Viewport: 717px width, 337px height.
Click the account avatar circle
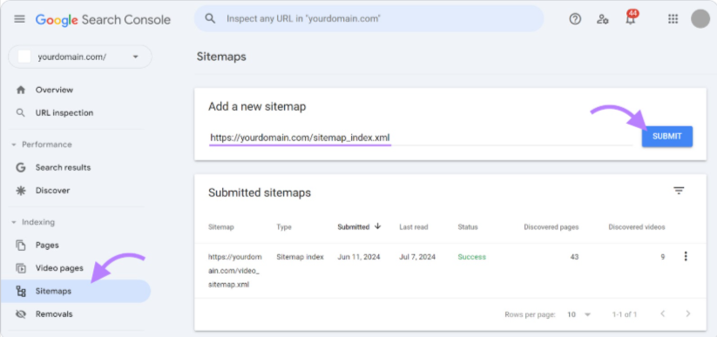coord(700,19)
